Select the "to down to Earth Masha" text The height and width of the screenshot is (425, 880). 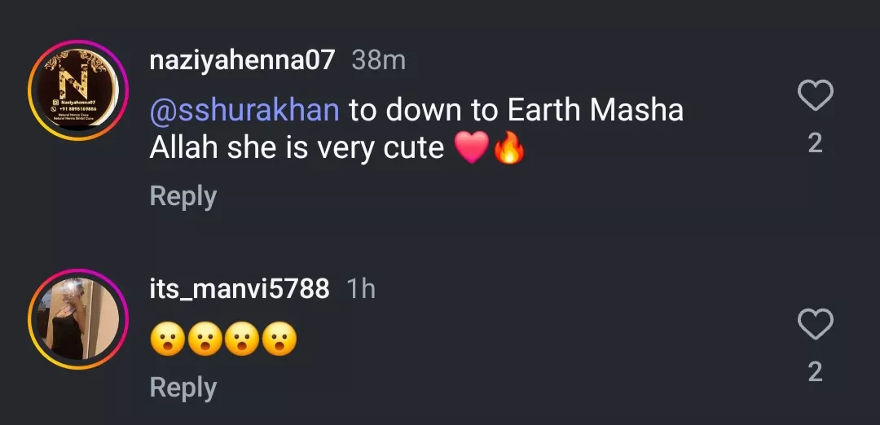click(x=516, y=110)
